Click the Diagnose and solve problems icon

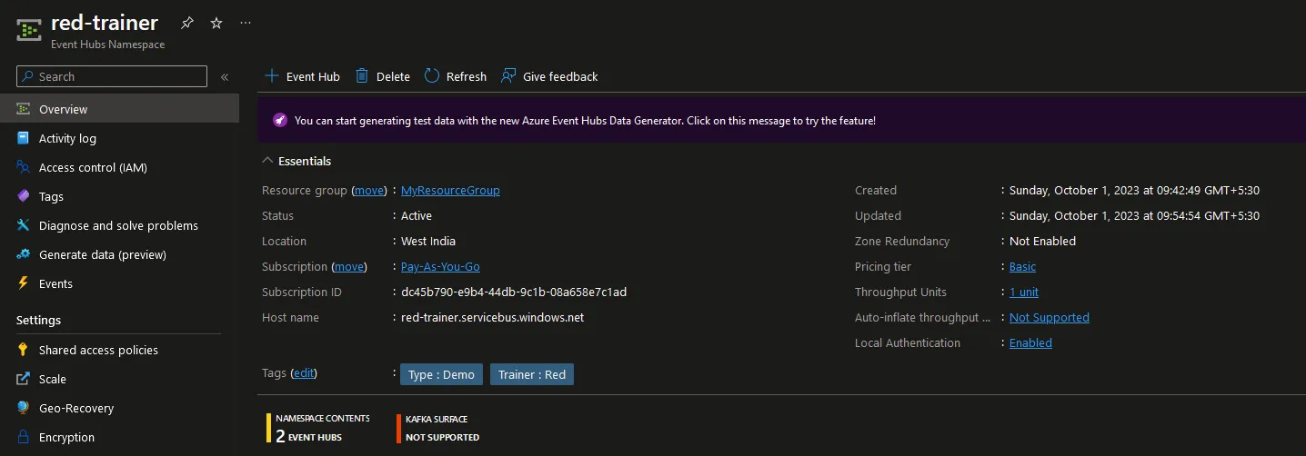coord(23,225)
